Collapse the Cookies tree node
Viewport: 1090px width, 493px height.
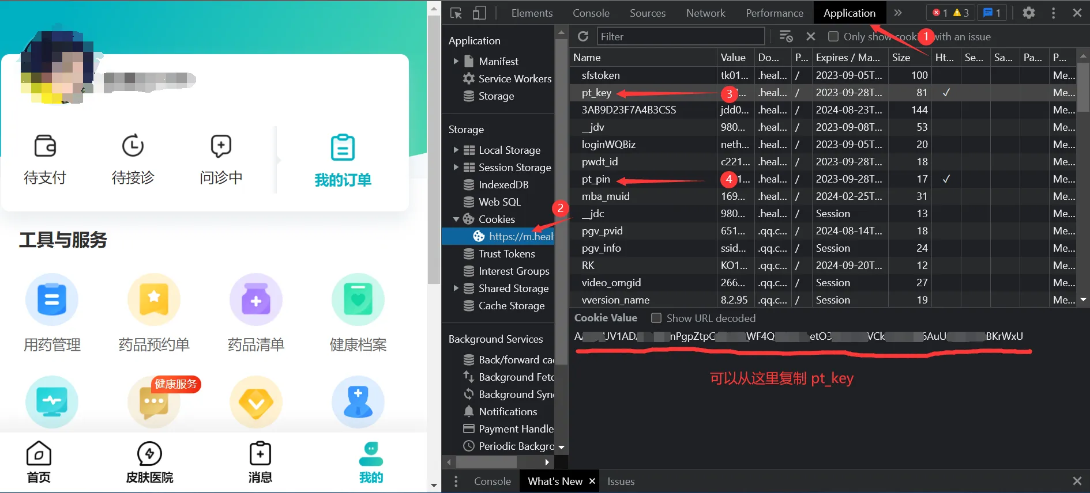pyautogui.click(x=456, y=219)
